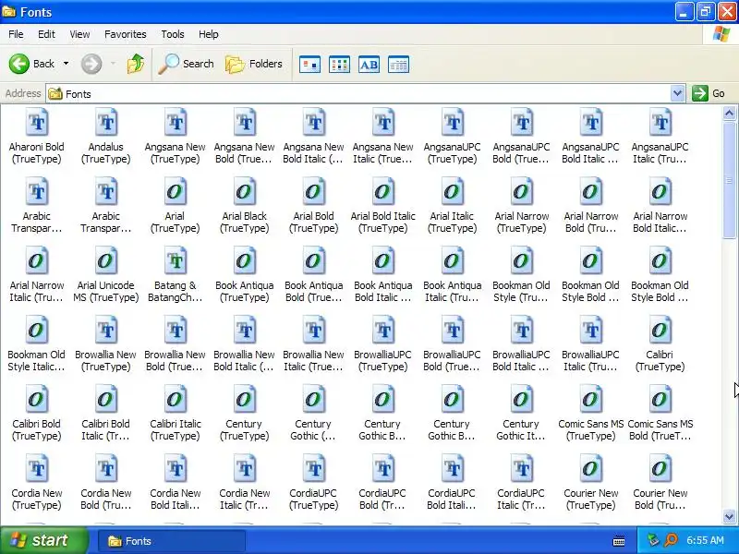
Task: Select the Calibri Italic font icon
Action: (176, 400)
